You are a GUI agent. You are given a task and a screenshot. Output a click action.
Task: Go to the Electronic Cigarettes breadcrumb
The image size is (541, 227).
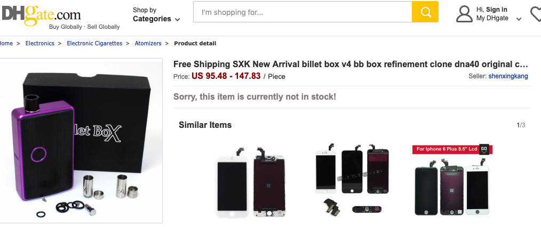tap(94, 44)
